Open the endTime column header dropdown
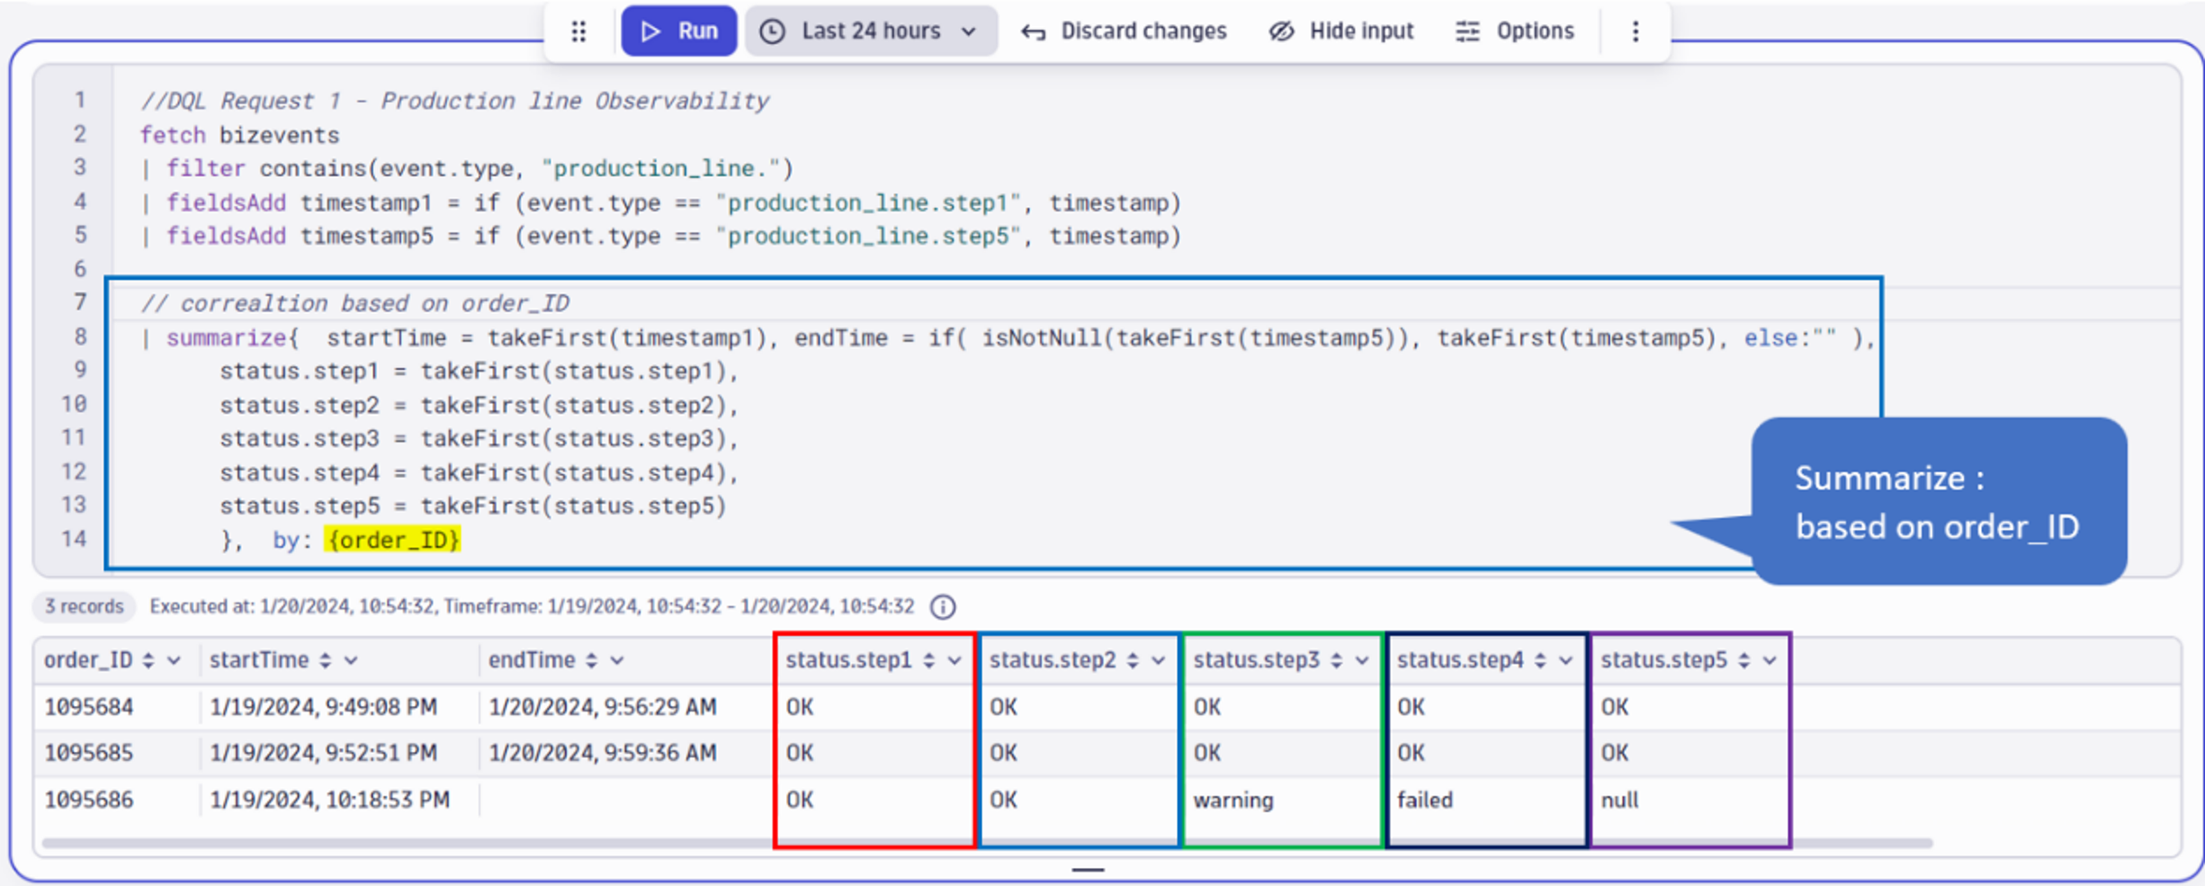2205x886 pixels. pyautogui.click(x=617, y=659)
